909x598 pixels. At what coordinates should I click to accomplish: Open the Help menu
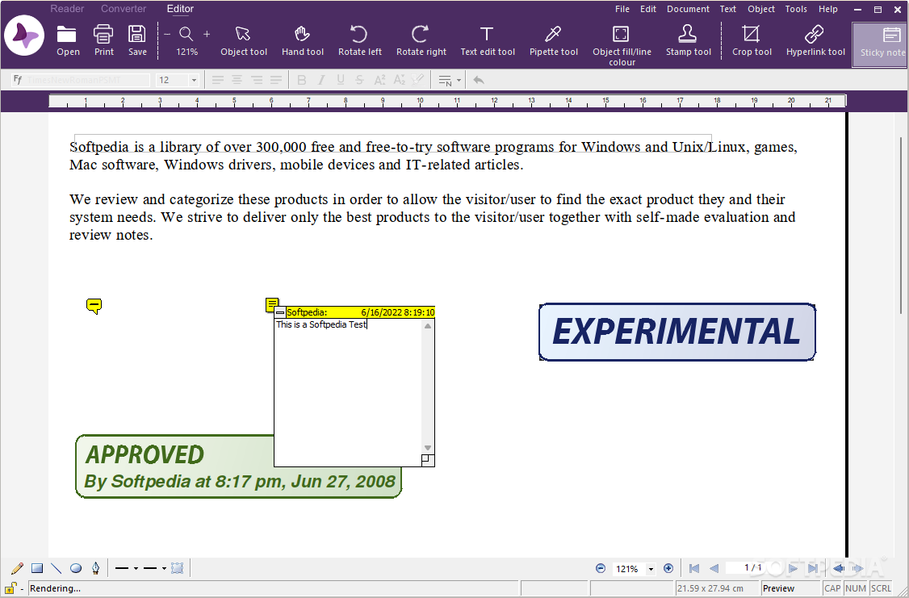click(x=827, y=9)
